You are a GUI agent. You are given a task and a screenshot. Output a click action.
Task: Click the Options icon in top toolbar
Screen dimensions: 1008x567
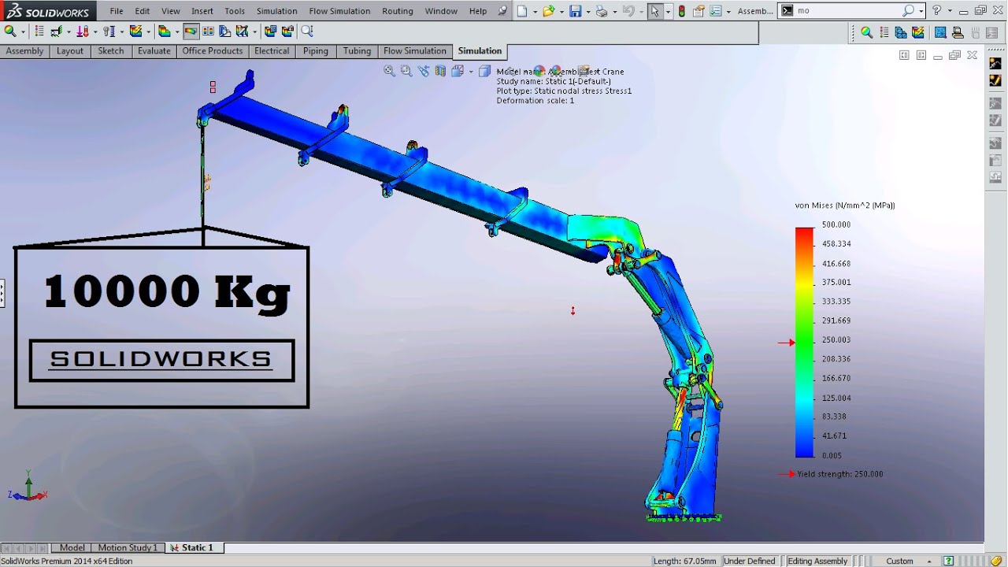716,11
